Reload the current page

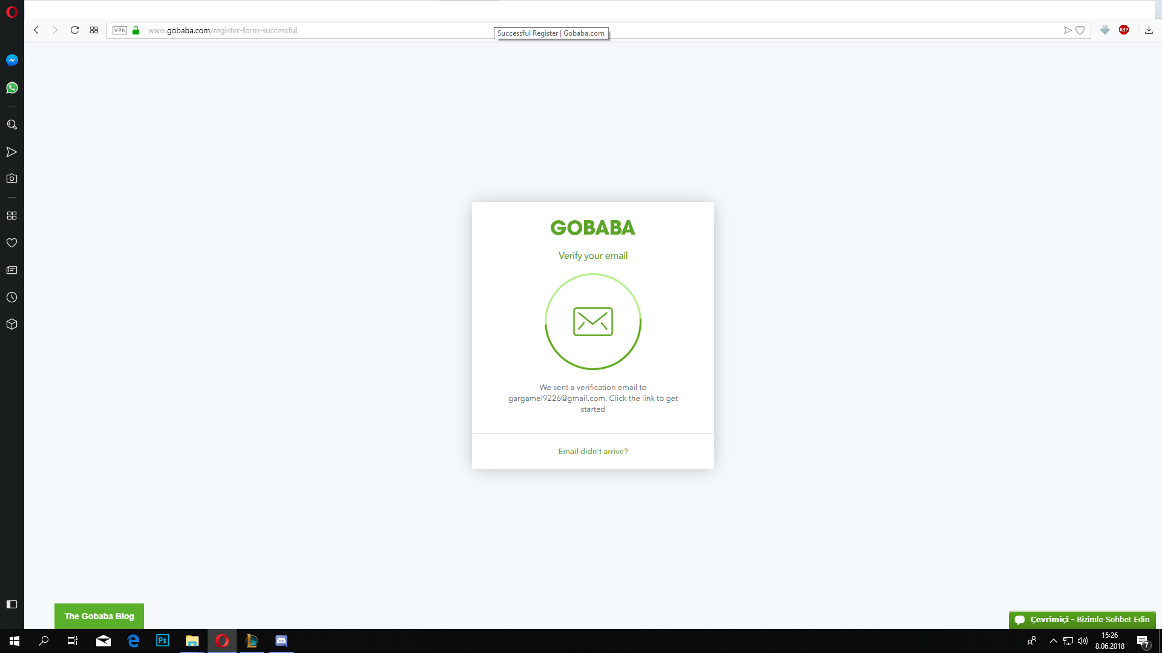[74, 30]
